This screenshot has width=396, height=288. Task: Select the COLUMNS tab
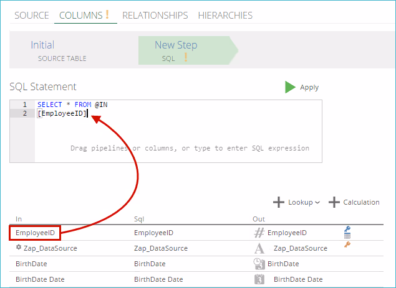(x=83, y=15)
